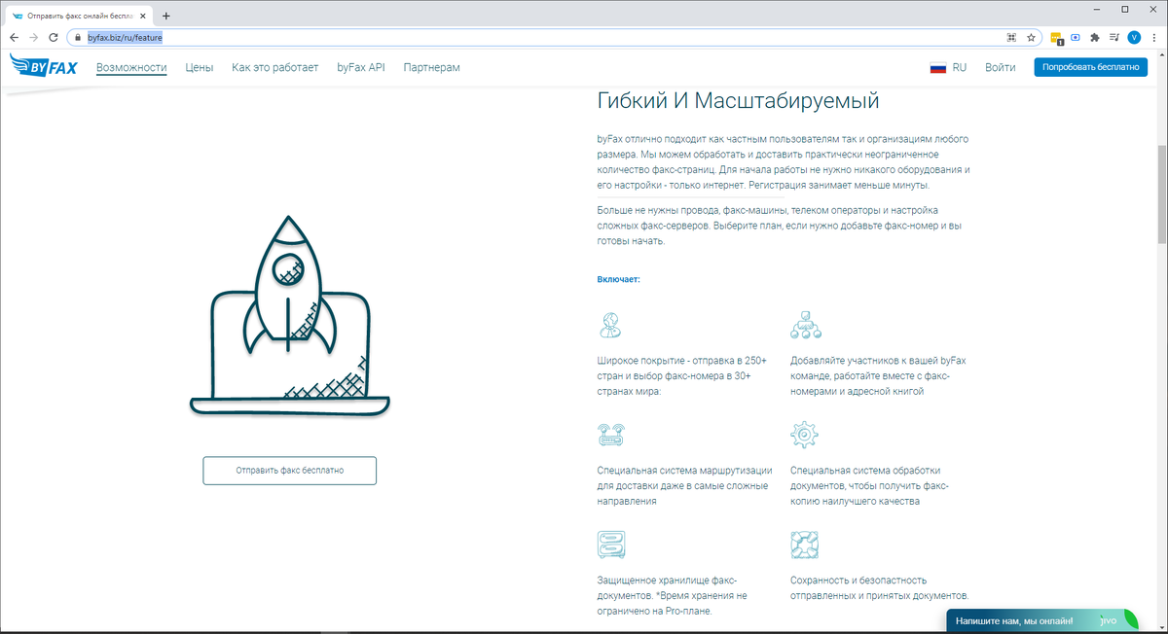Open the Extensions puzzle icon
Screen dimensions: 1168x634
coord(1095,37)
